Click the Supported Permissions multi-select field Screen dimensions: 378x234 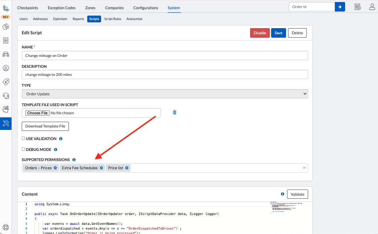pos(165,168)
